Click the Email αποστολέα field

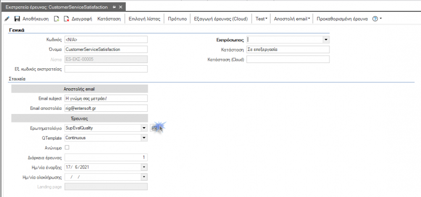[106, 108]
